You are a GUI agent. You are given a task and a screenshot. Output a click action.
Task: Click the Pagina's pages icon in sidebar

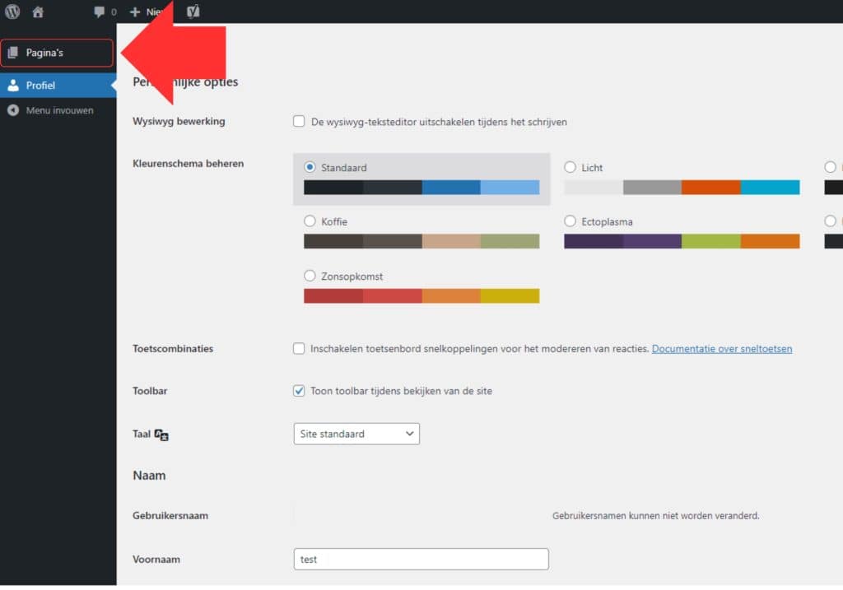point(14,51)
